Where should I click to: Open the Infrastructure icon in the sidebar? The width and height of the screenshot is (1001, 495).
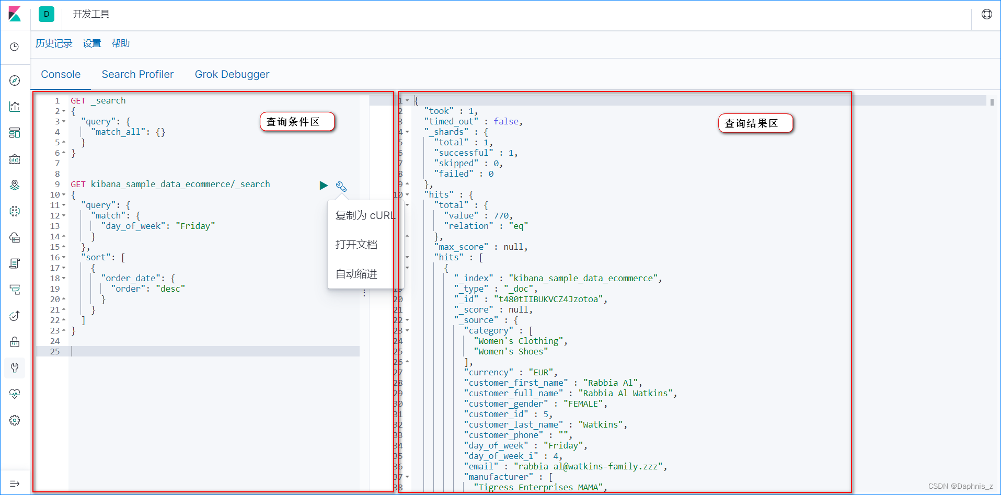point(15,237)
